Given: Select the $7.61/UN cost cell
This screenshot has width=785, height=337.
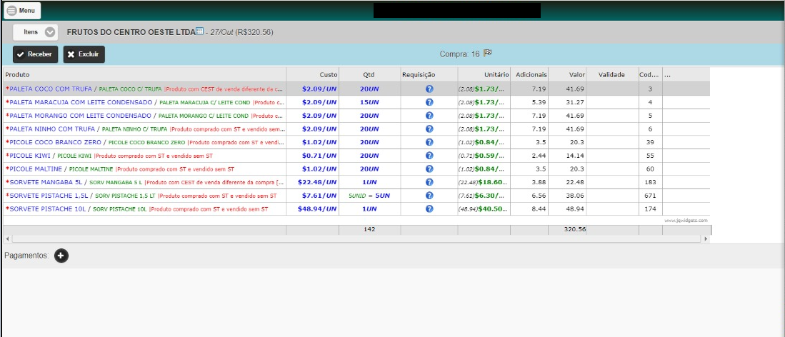Looking at the screenshot, I should tap(313, 196).
